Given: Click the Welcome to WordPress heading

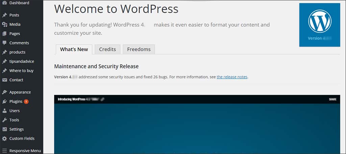Looking at the screenshot, I should pos(116,9).
